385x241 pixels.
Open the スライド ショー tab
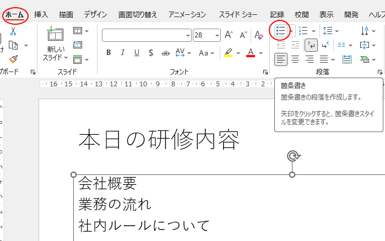tap(238, 14)
